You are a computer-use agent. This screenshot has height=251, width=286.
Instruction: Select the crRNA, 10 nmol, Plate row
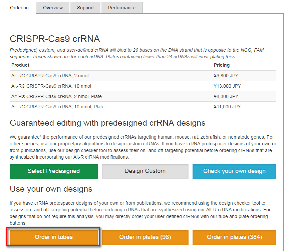(143, 107)
